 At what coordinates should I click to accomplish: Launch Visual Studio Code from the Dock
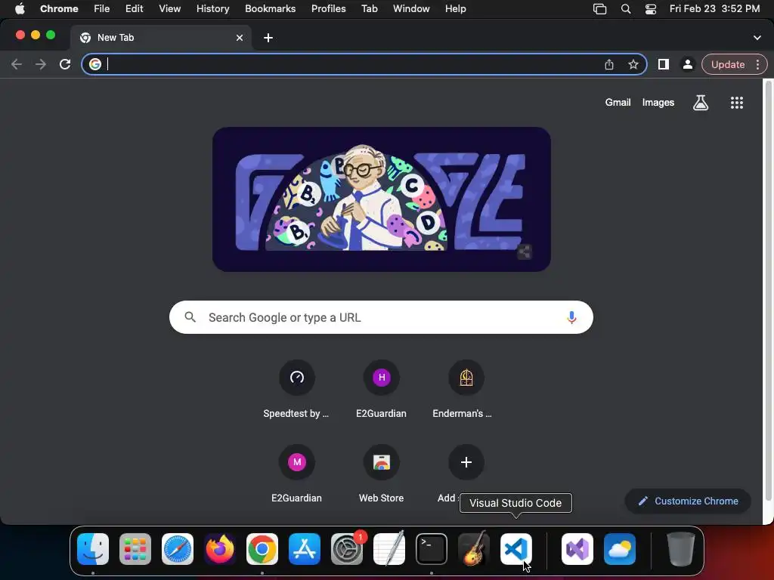(516, 549)
